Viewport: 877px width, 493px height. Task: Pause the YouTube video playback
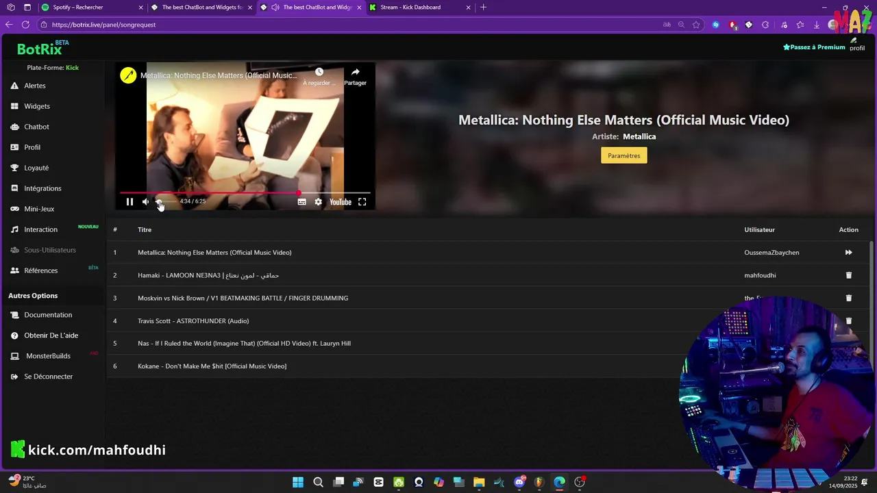click(129, 202)
